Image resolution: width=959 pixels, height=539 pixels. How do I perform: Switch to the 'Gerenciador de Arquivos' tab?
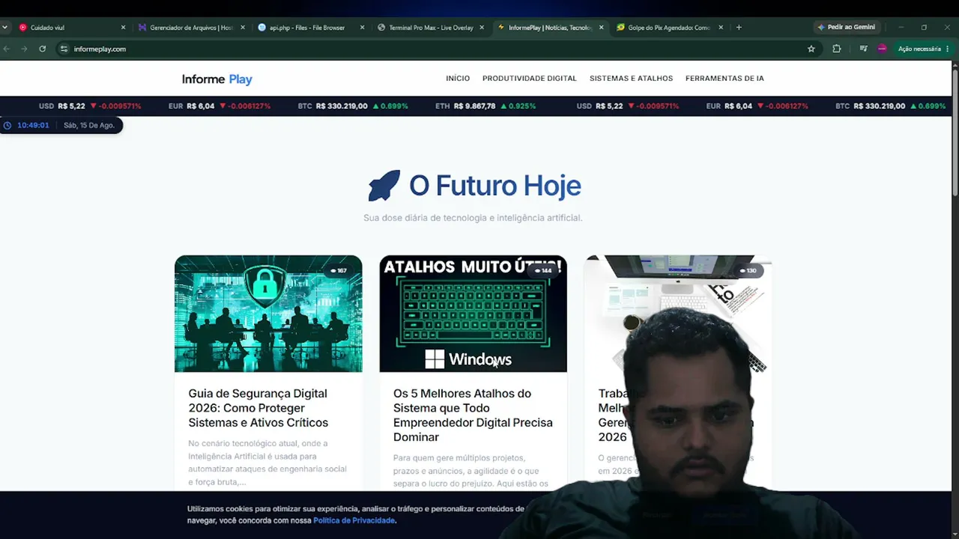pos(192,28)
